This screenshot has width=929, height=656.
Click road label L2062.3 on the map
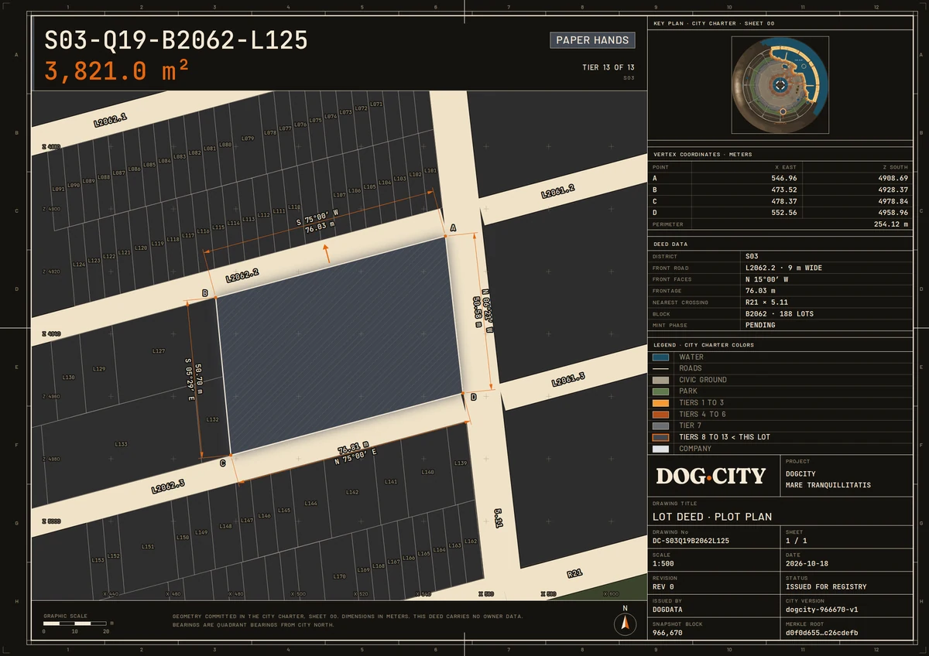(x=168, y=487)
